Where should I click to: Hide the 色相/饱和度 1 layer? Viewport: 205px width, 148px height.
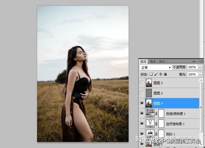142,113
